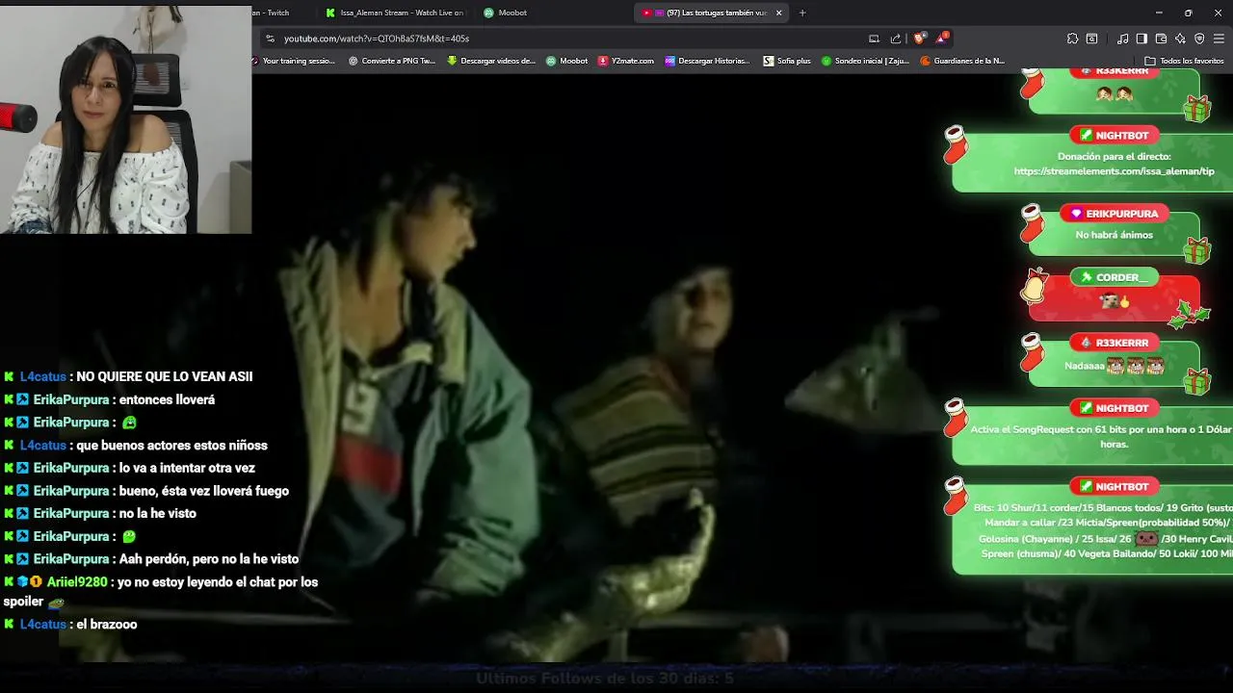Select the 'Las tortugas también' YouTube tab
Viewport: 1233px width, 693px height.
711,13
